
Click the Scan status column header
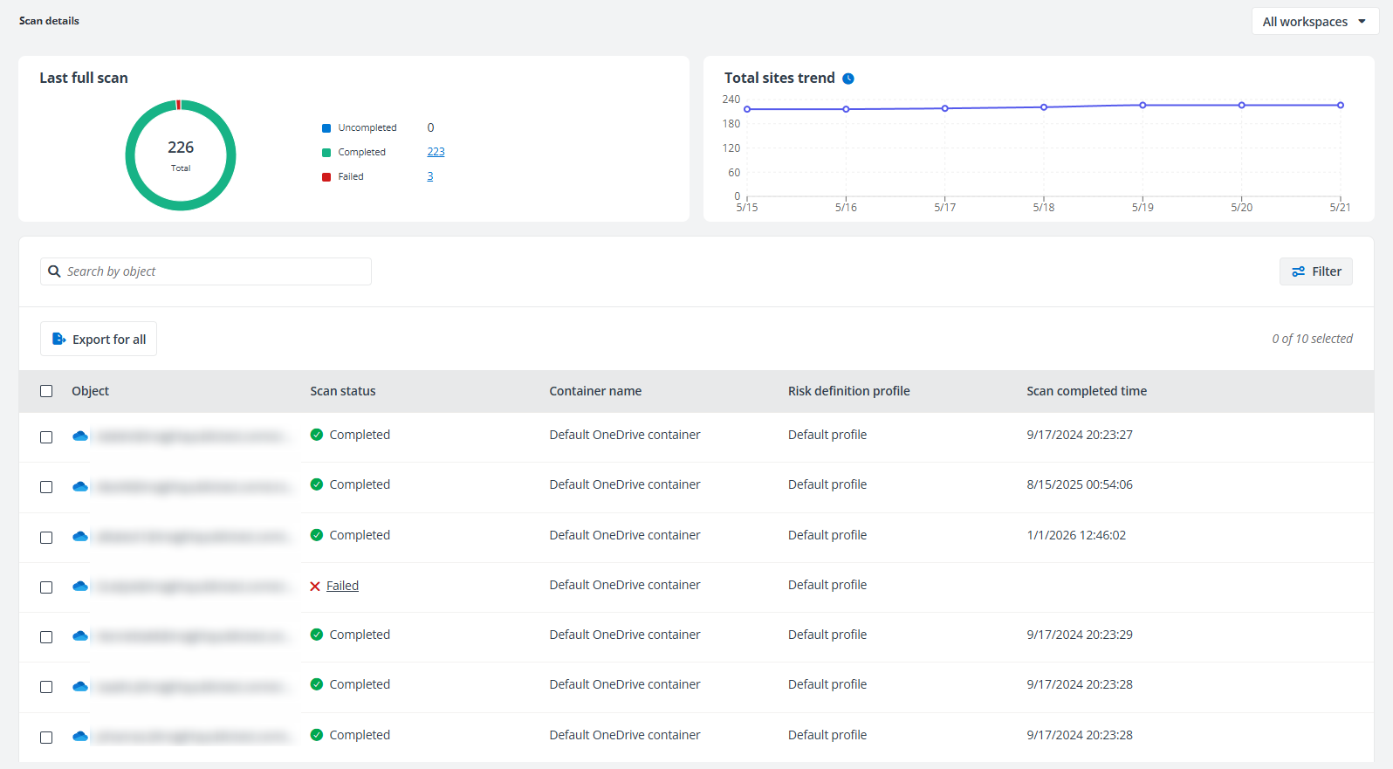click(x=343, y=391)
